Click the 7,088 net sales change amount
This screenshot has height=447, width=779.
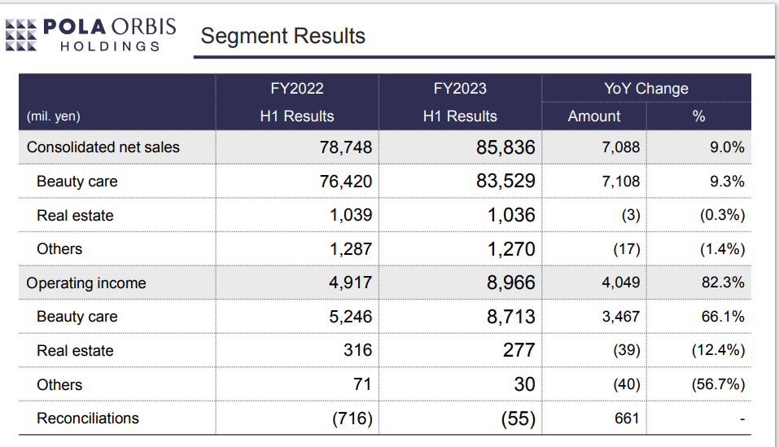[x=621, y=147]
